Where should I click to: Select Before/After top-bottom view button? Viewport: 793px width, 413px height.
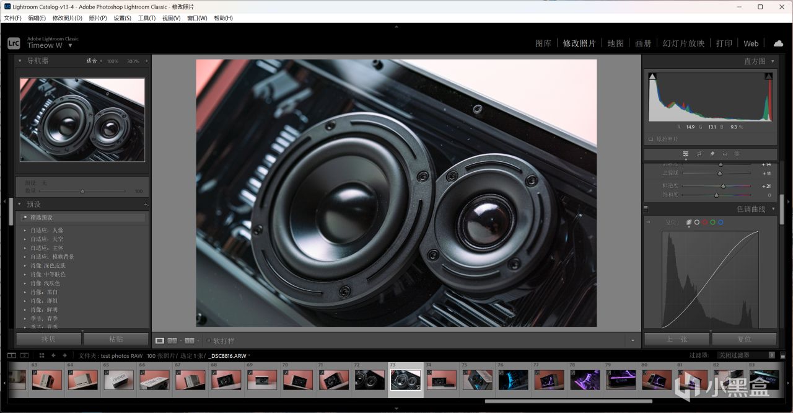[190, 340]
